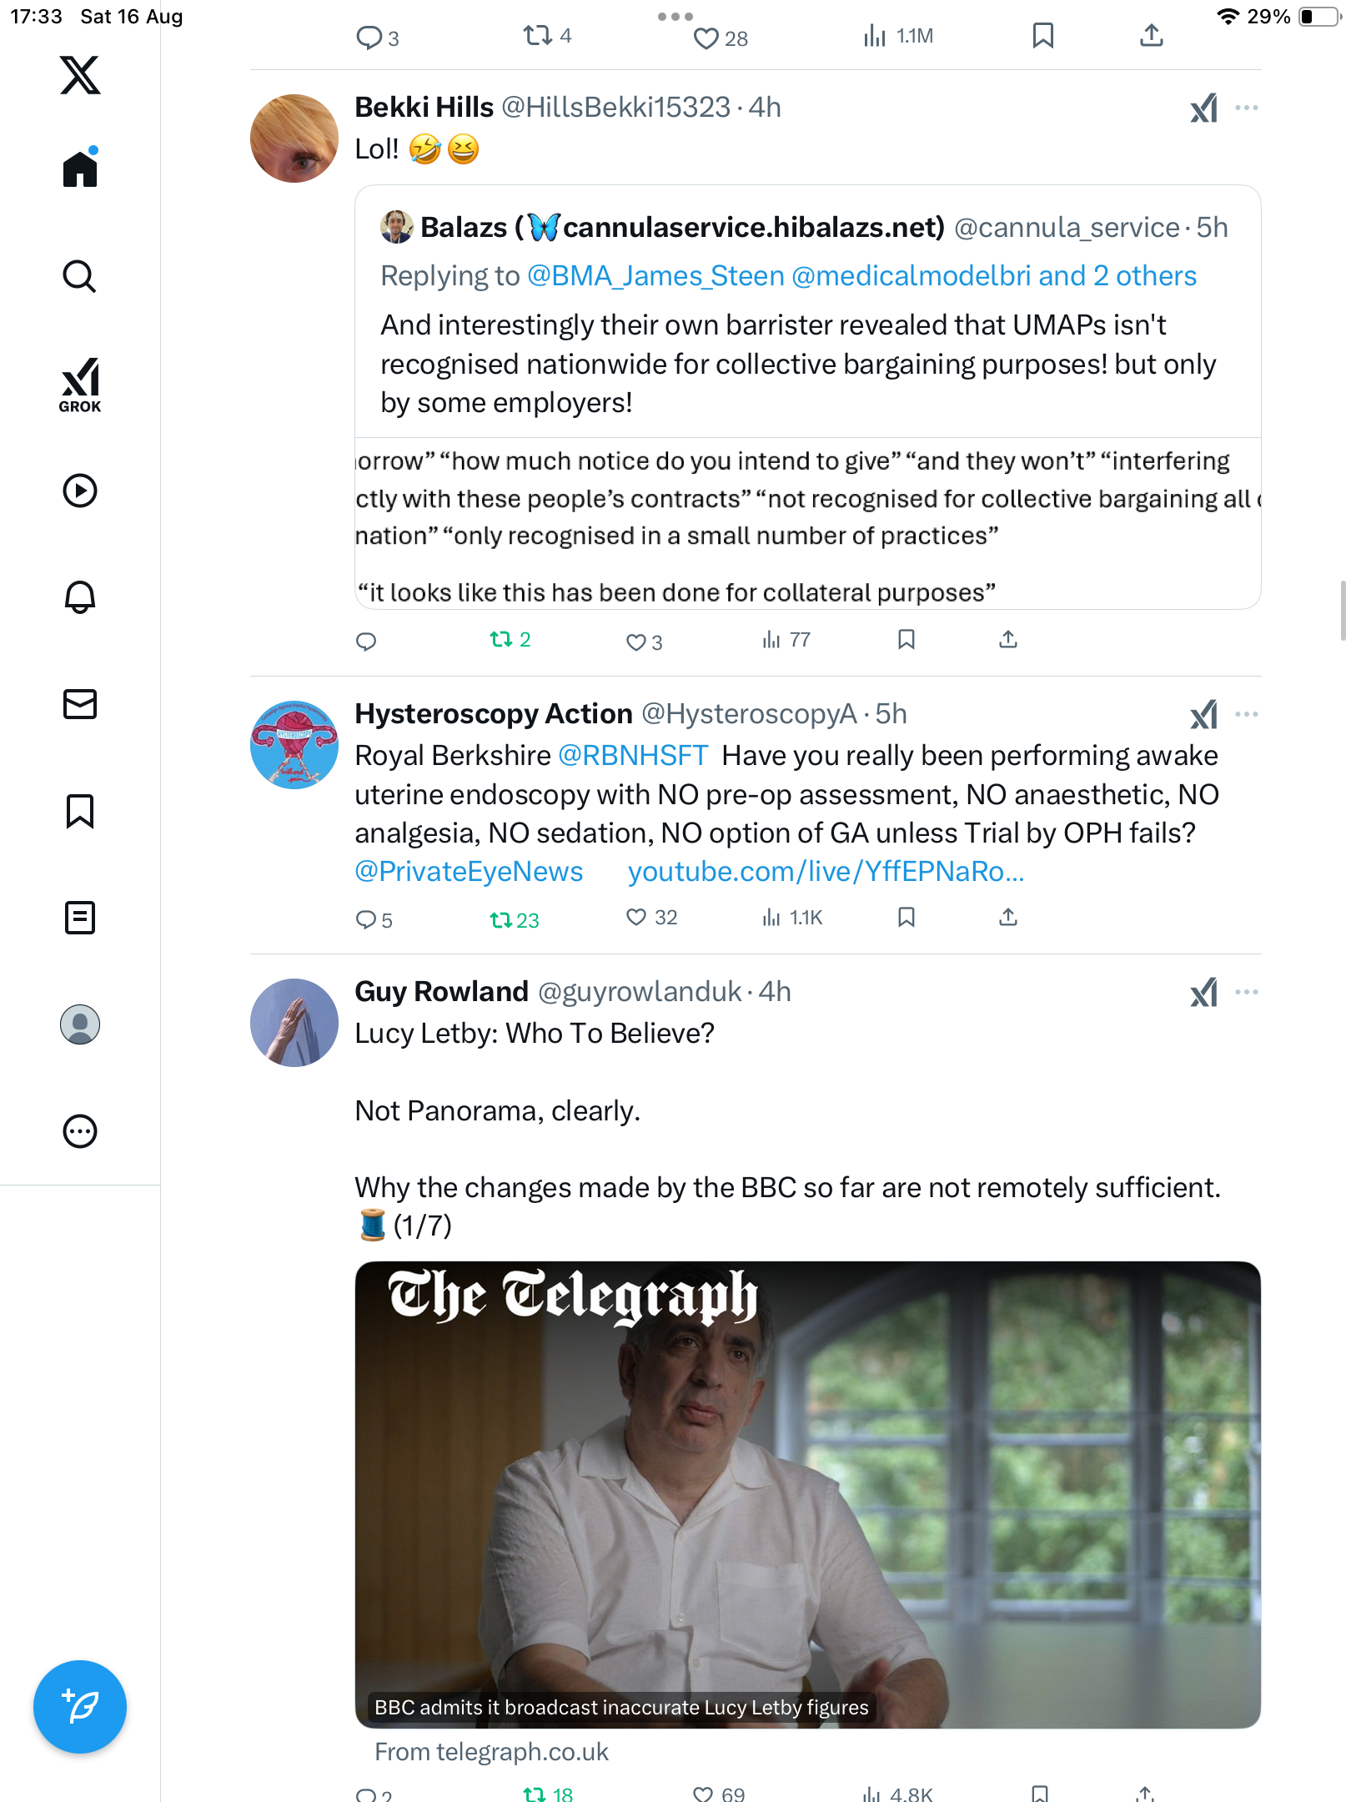This screenshot has height=1802, width=1351.
Task: Open the video play tab in sidebar
Action: point(80,491)
